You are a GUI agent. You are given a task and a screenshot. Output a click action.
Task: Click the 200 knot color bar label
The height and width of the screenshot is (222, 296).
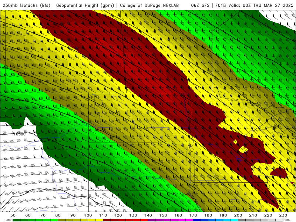tap(238, 215)
